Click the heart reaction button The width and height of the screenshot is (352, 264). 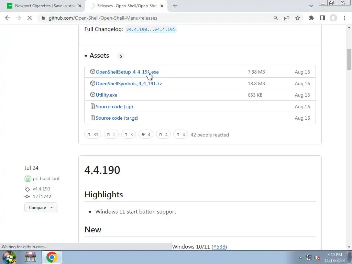point(146,134)
